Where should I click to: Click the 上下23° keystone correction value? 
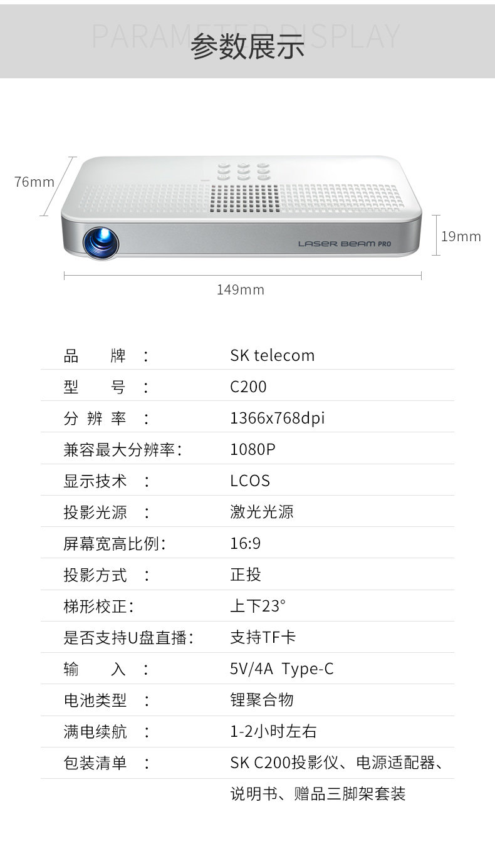[258, 606]
